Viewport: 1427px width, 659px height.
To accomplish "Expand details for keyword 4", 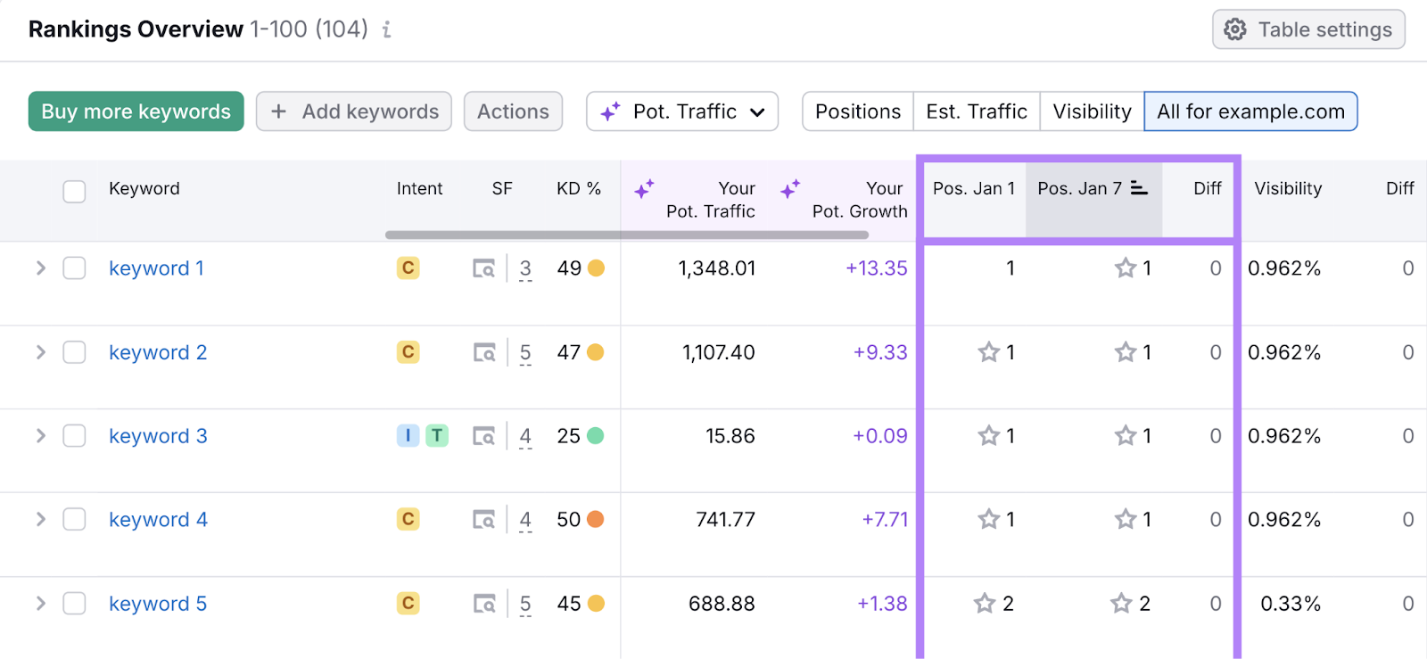I will coord(40,519).
